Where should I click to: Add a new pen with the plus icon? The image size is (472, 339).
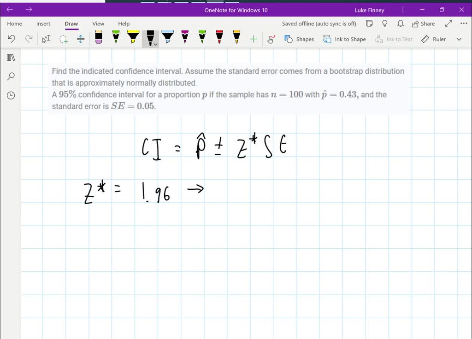[x=253, y=39]
